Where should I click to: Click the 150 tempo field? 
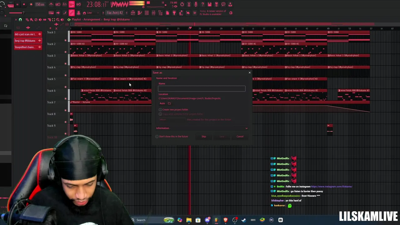click(40, 4)
